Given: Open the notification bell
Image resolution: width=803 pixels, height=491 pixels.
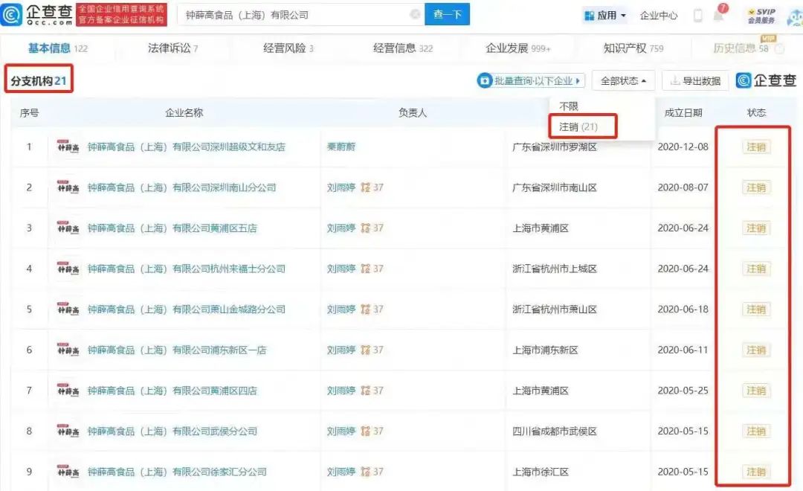Looking at the screenshot, I should 717,16.
